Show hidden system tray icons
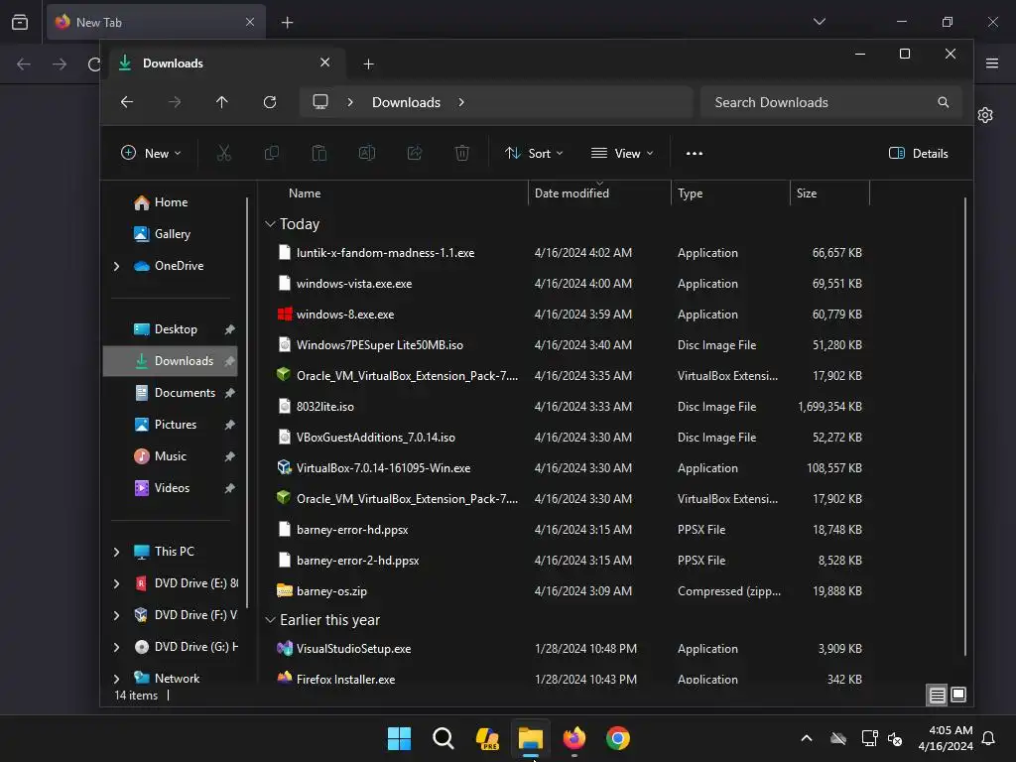1016x762 pixels. pos(806,738)
